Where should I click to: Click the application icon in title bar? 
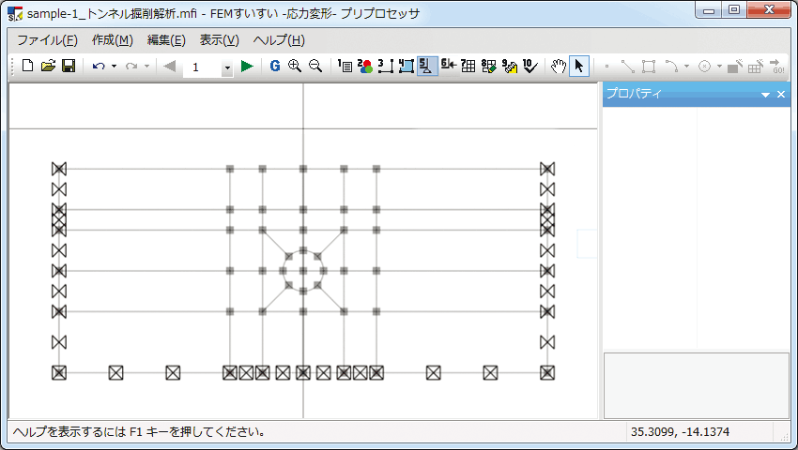click(x=15, y=14)
